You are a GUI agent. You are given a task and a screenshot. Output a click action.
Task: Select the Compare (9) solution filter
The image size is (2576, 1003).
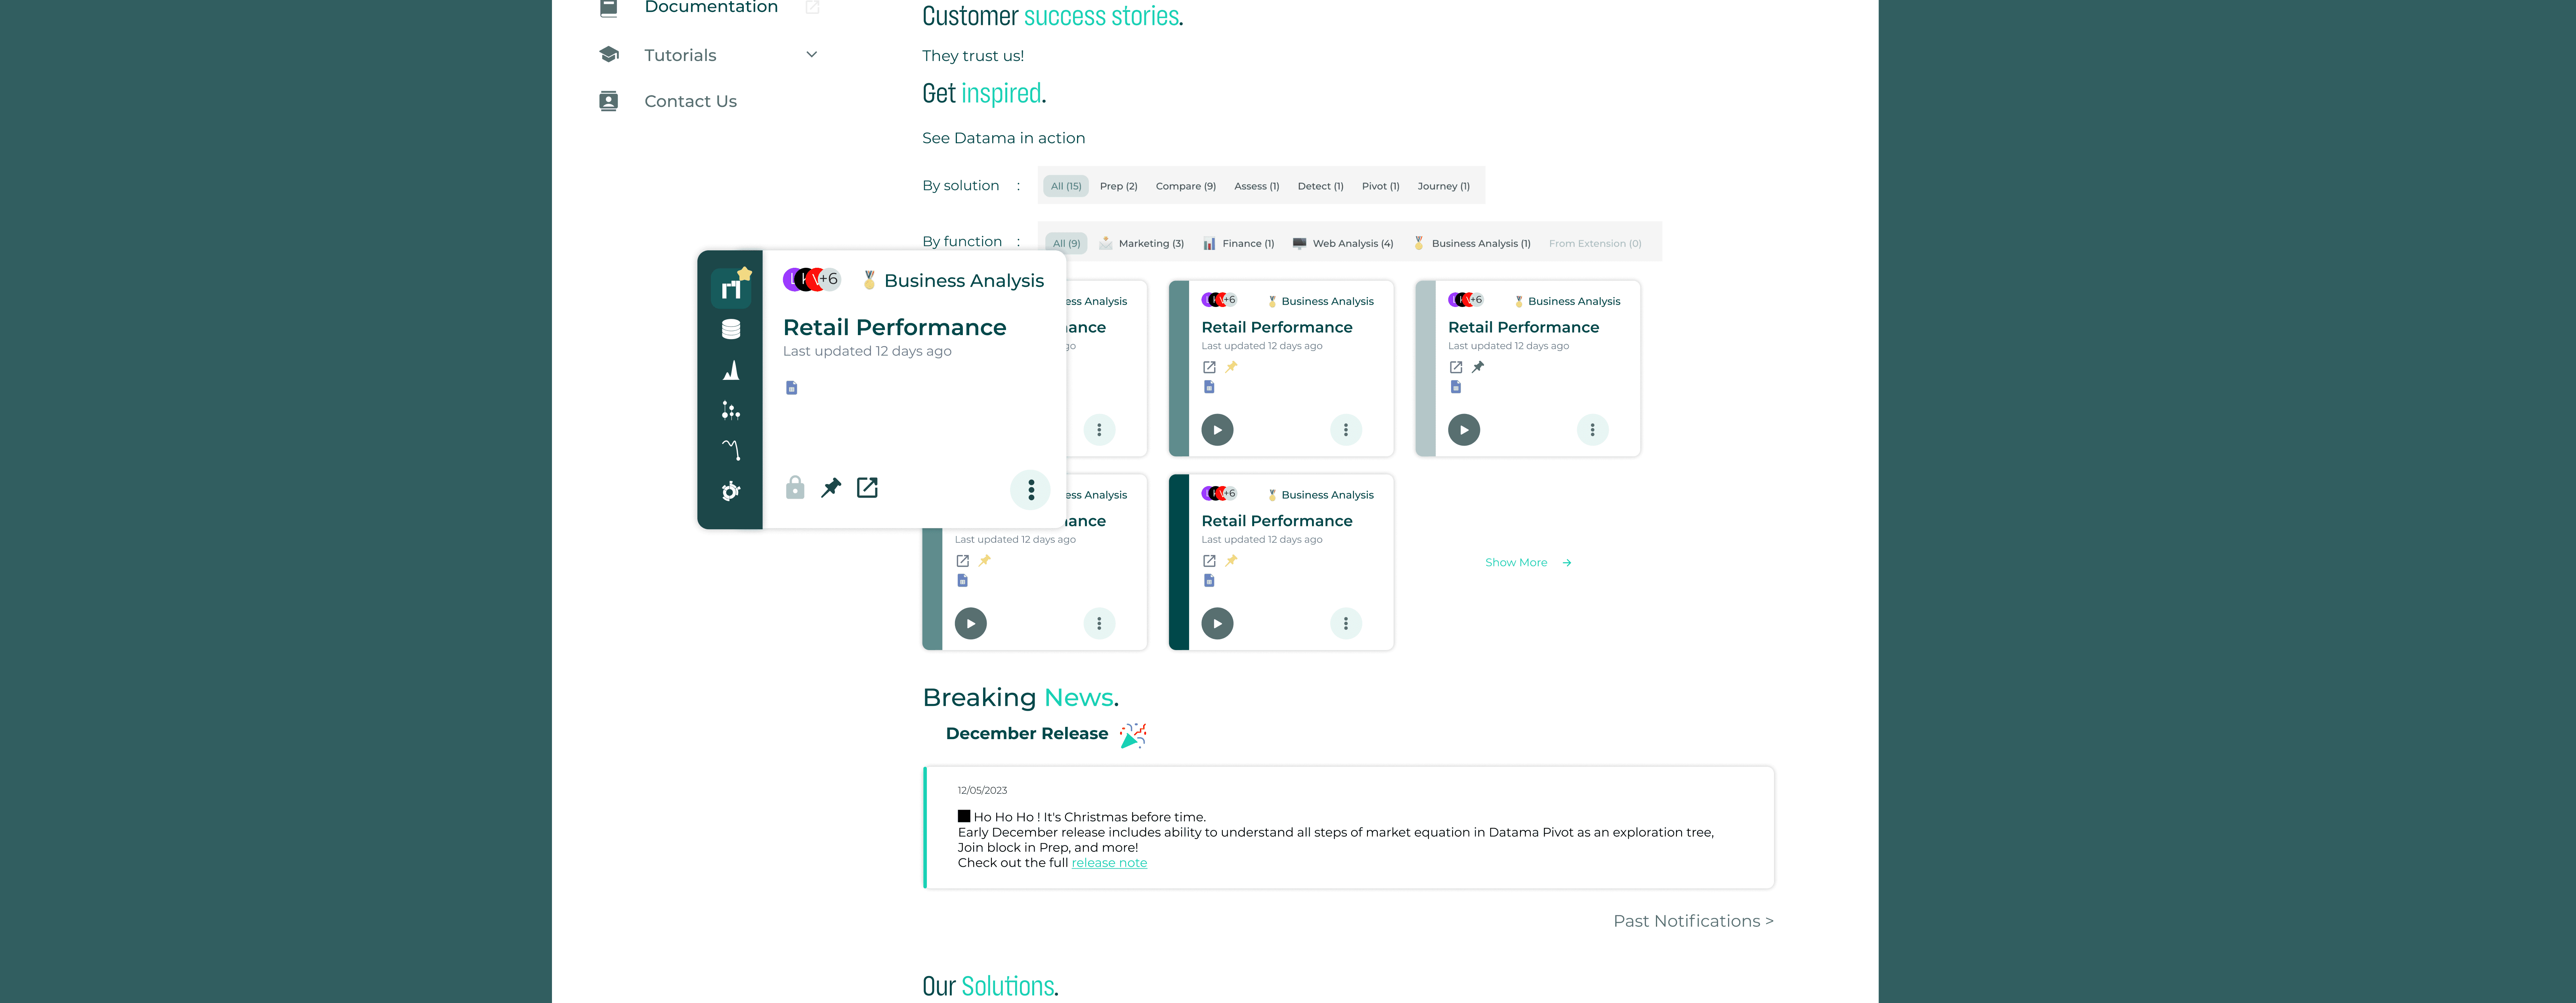click(x=1185, y=186)
